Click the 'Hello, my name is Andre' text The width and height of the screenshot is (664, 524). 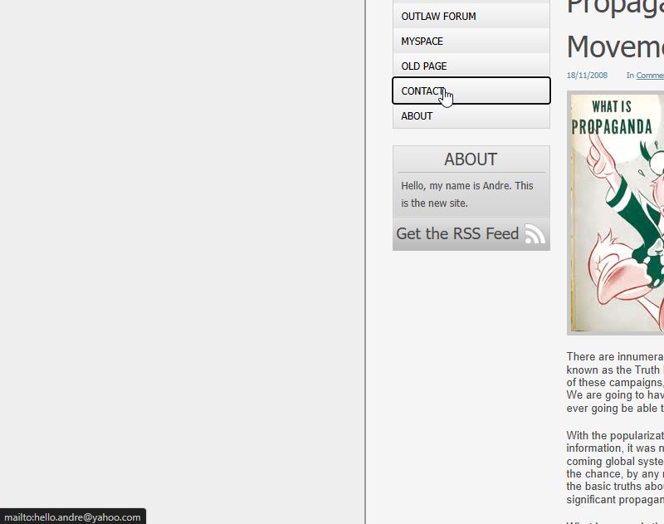tap(467, 194)
